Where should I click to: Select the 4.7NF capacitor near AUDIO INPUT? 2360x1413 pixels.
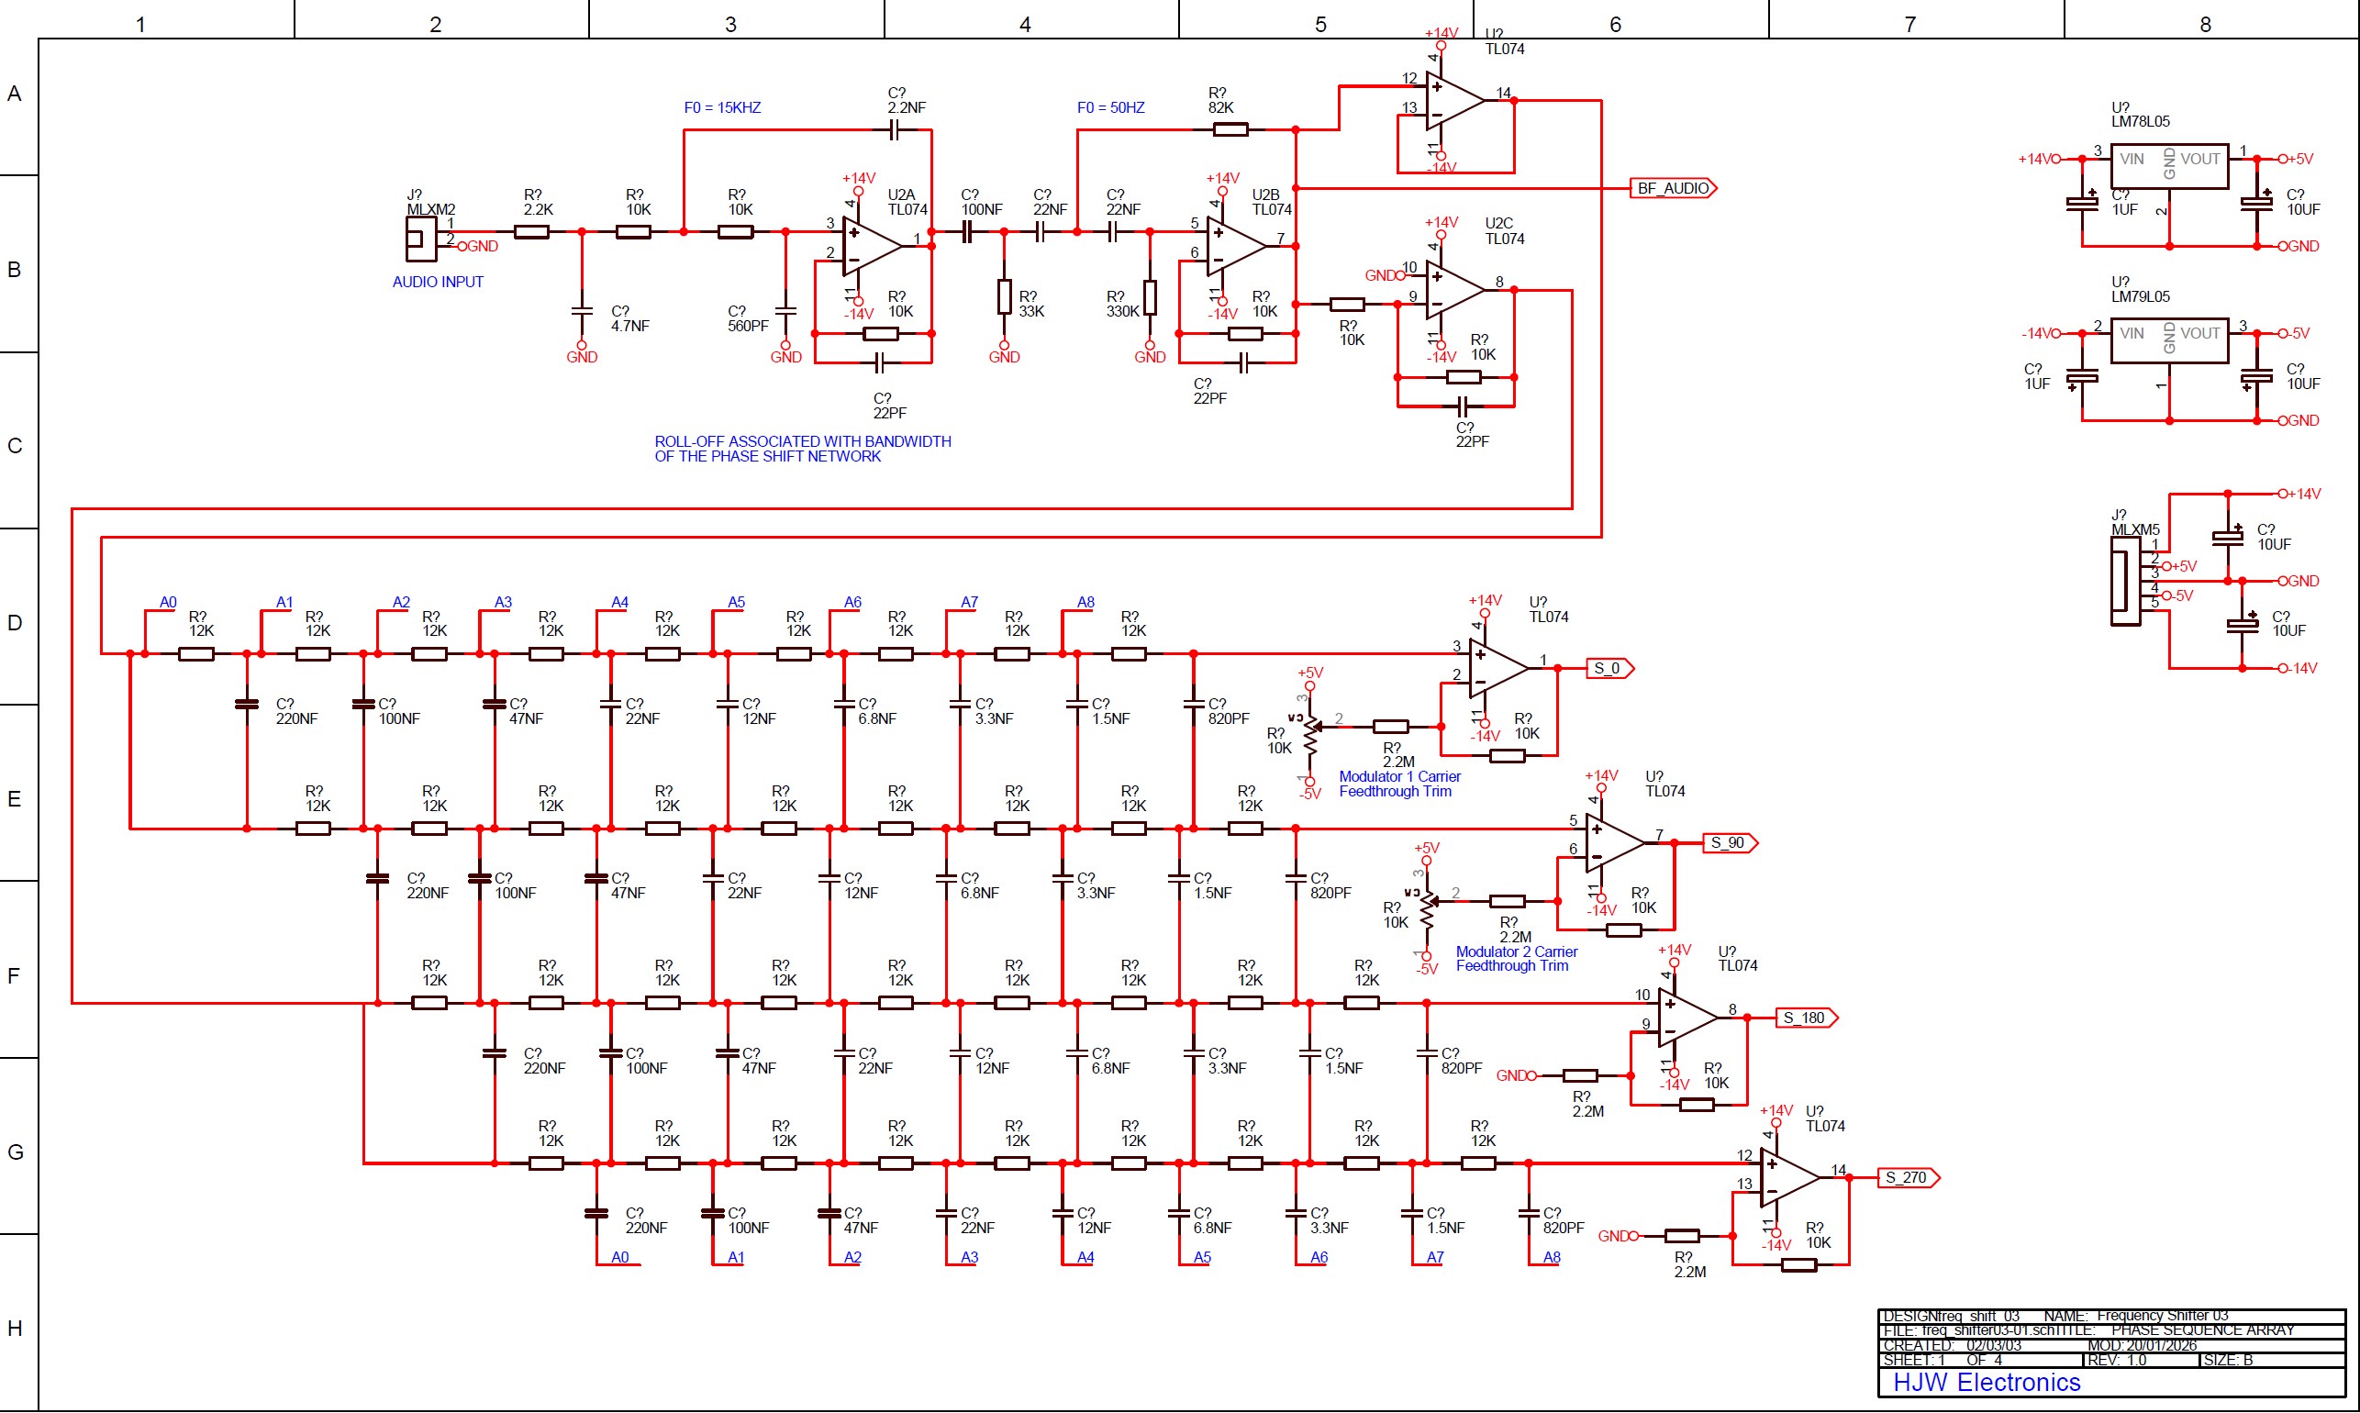tap(583, 309)
